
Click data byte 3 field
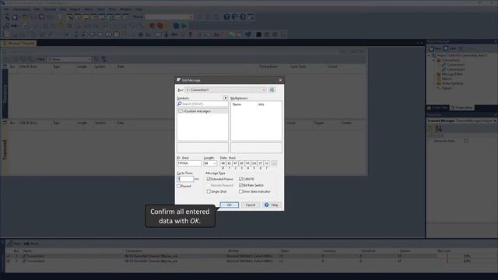pos(241,163)
